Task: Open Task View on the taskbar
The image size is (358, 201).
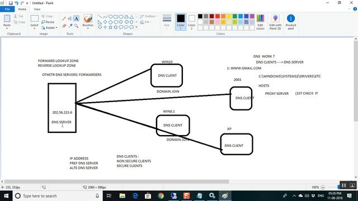Action: tap(109, 196)
